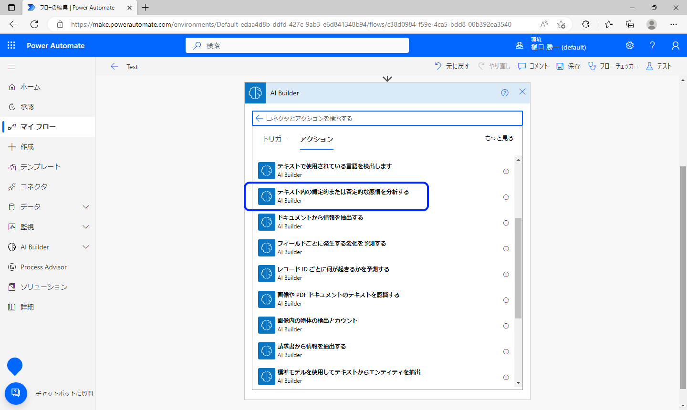
Task: Select 請求書から情報を抽出する action
Action: [384, 350]
